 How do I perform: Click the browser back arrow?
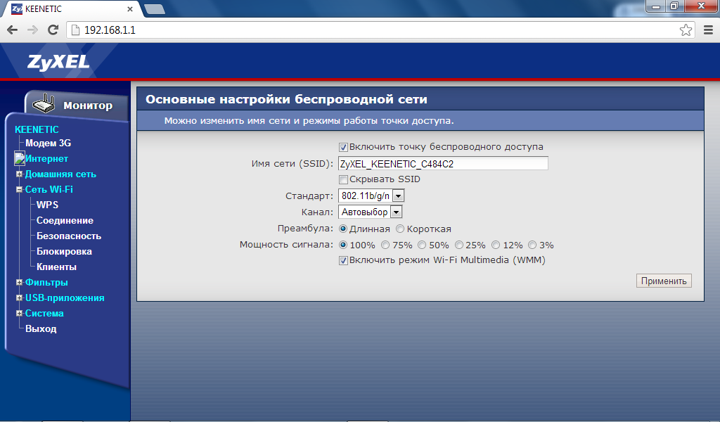tap(13, 30)
